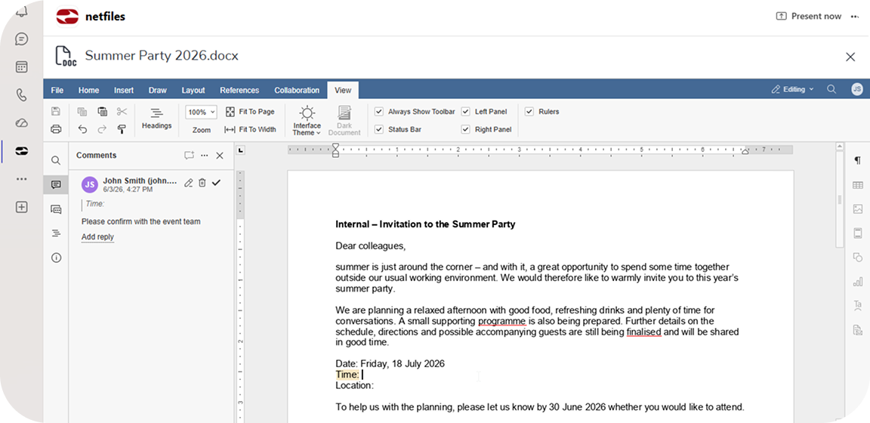The width and height of the screenshot is (870, 423).
Task: Open the Chat icon in left sidebar
Action: point(55,209)
